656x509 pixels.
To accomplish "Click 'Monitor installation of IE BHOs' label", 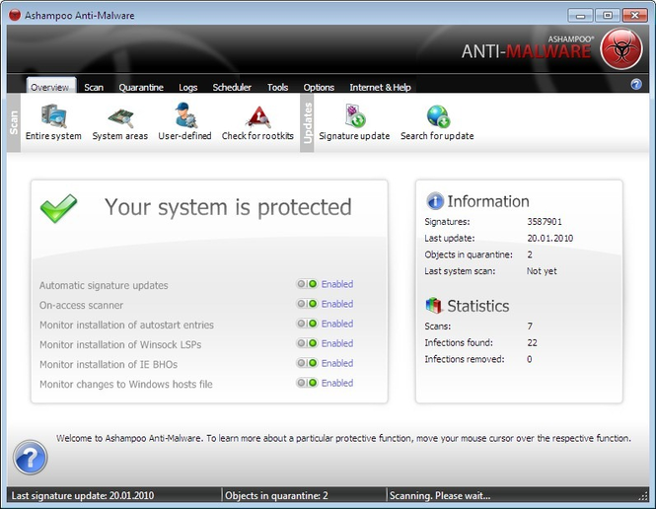I will point(109,364).
